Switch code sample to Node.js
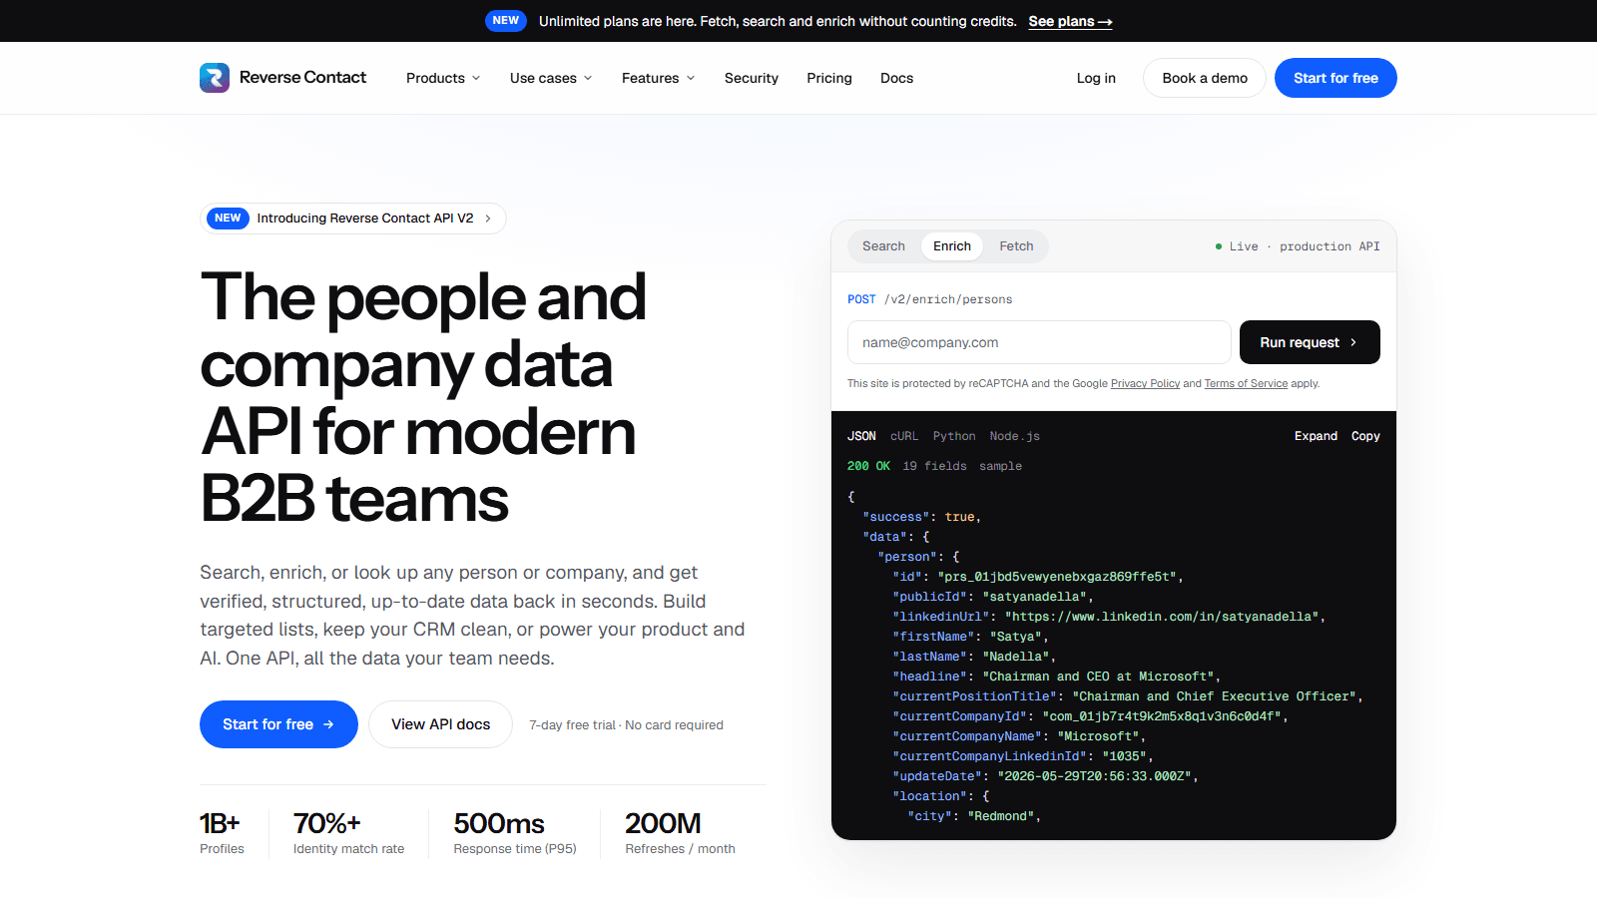This screenshot has width=1597, height=898. (1015, 436)
